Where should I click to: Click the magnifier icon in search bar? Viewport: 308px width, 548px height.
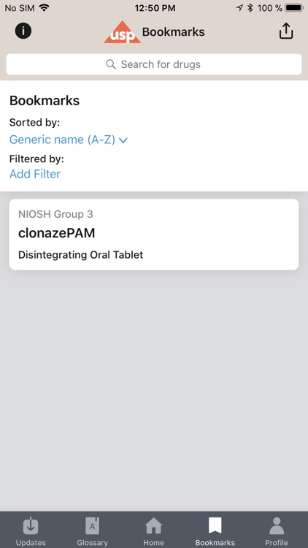[111, 64]
